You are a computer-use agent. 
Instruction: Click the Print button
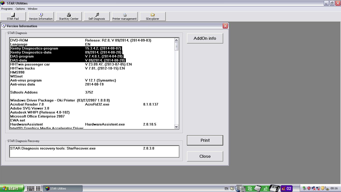tap(205, 140)
